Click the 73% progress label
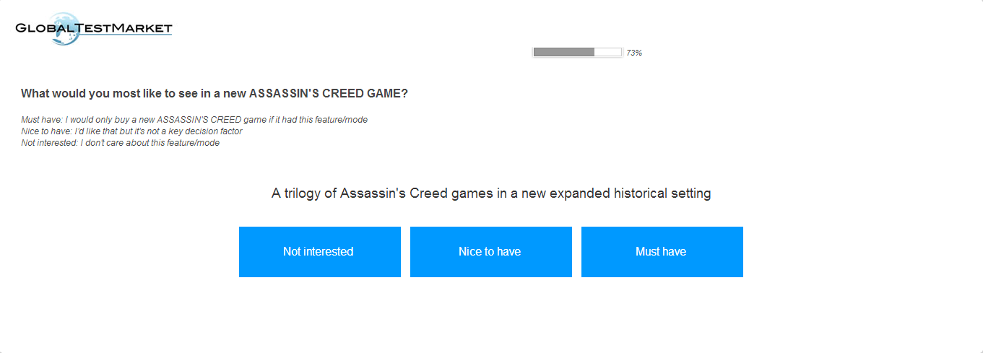The width and height of the screenshot is (983, 353). point(634,53)
